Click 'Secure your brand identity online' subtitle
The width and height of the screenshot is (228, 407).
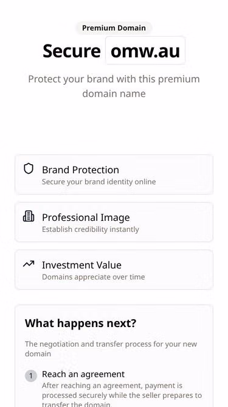pos(99,182)
